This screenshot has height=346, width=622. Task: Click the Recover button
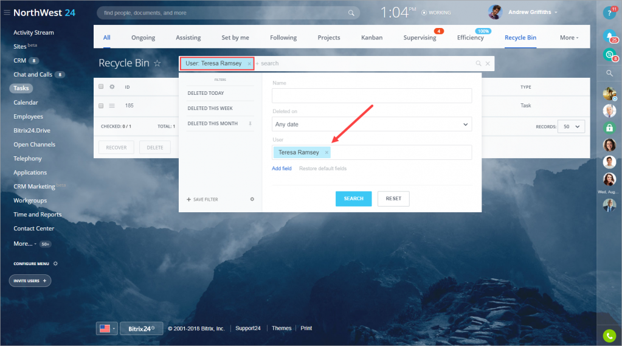(116, 148)
